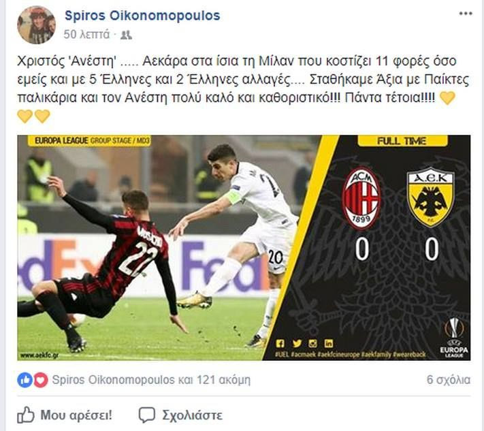Click the Σχολιάστε comment button
Image resolution: width=484 pixels, height=431 pixels.
[x=180, y=415]
